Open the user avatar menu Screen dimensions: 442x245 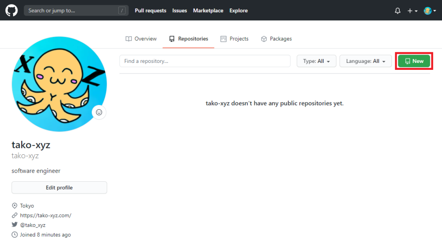pos(430,11)
